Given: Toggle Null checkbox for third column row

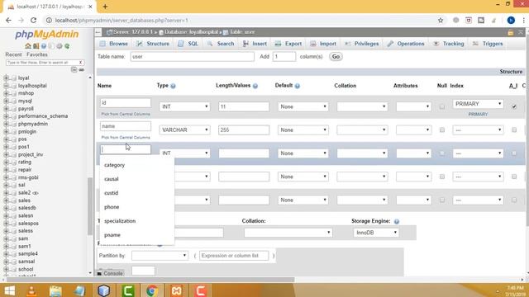Looking at the screenshot, I should [x=442, y=153].
